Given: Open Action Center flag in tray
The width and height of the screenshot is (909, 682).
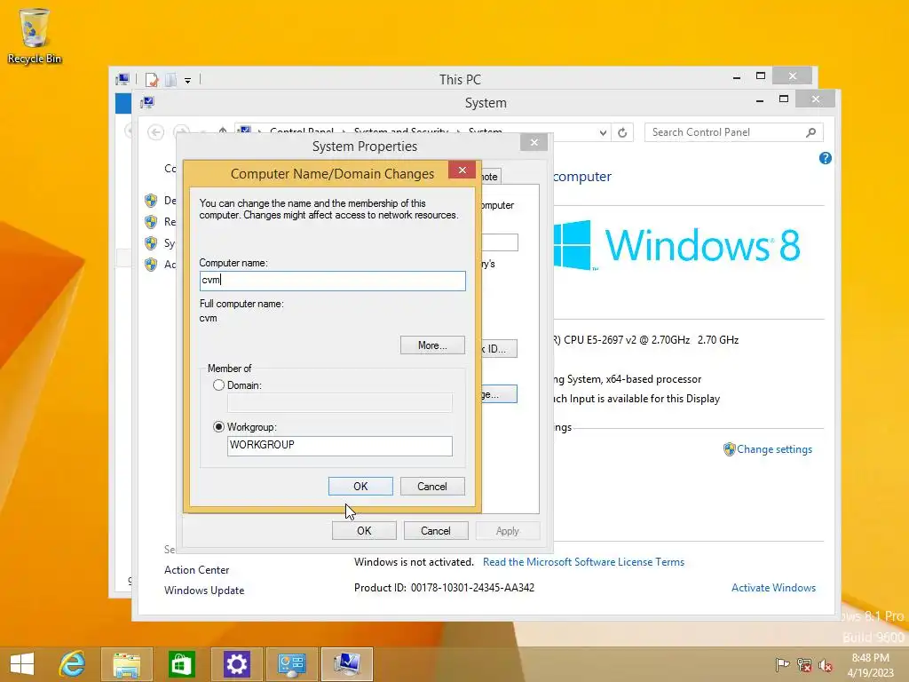Looking at the screenshot, I should [x=782, y=664].
